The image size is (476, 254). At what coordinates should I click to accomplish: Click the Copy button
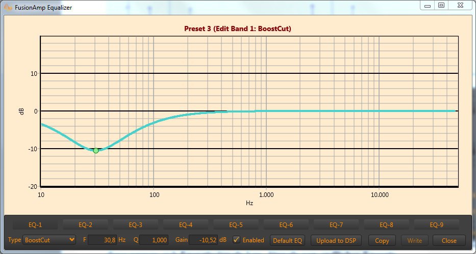382,241
